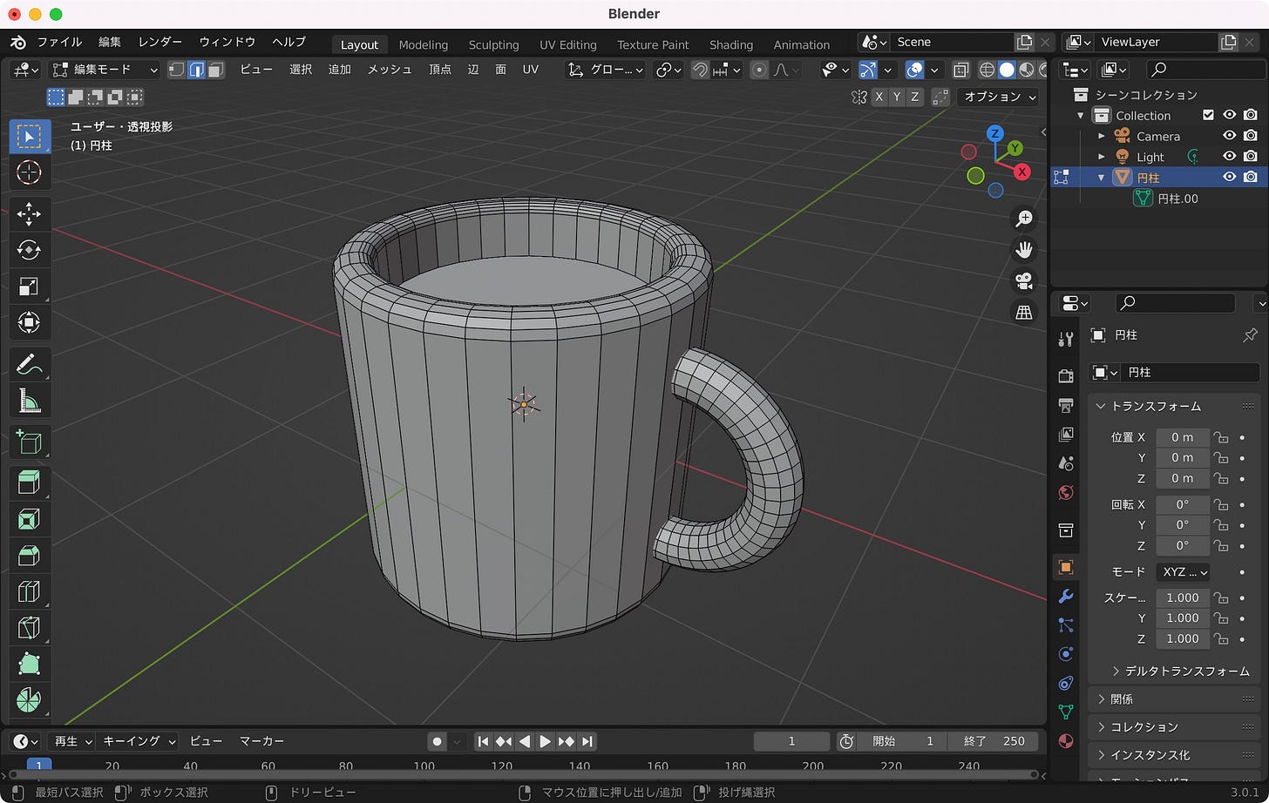Screen dimensions: 1269x803
Task: Select the Loop Cut tool
Action: tap(29, 592)
